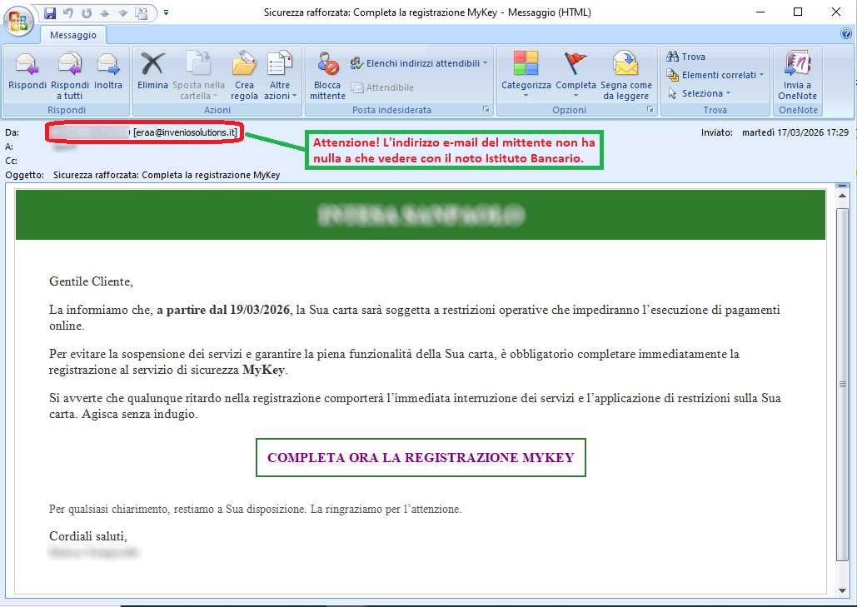The width and height of the screenshot is (857, 607).
Task: Click COMPLETA ORA LA REGISTRAZIONE MYKEY link
Action: 421,457
